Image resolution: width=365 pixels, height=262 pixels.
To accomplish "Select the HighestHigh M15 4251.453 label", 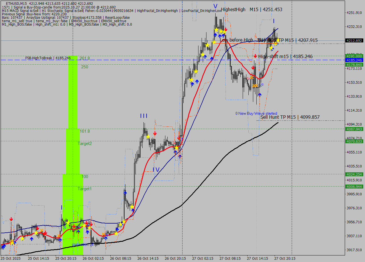I will [251, 9].
